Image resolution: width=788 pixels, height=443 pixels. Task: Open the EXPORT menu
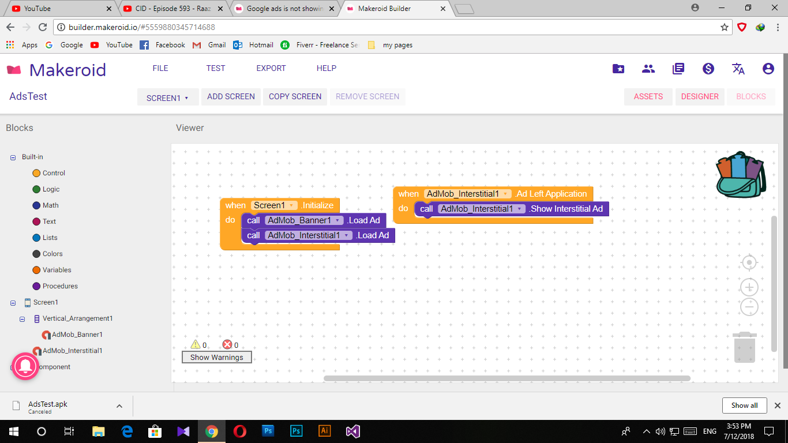click(x=271, y=68)
